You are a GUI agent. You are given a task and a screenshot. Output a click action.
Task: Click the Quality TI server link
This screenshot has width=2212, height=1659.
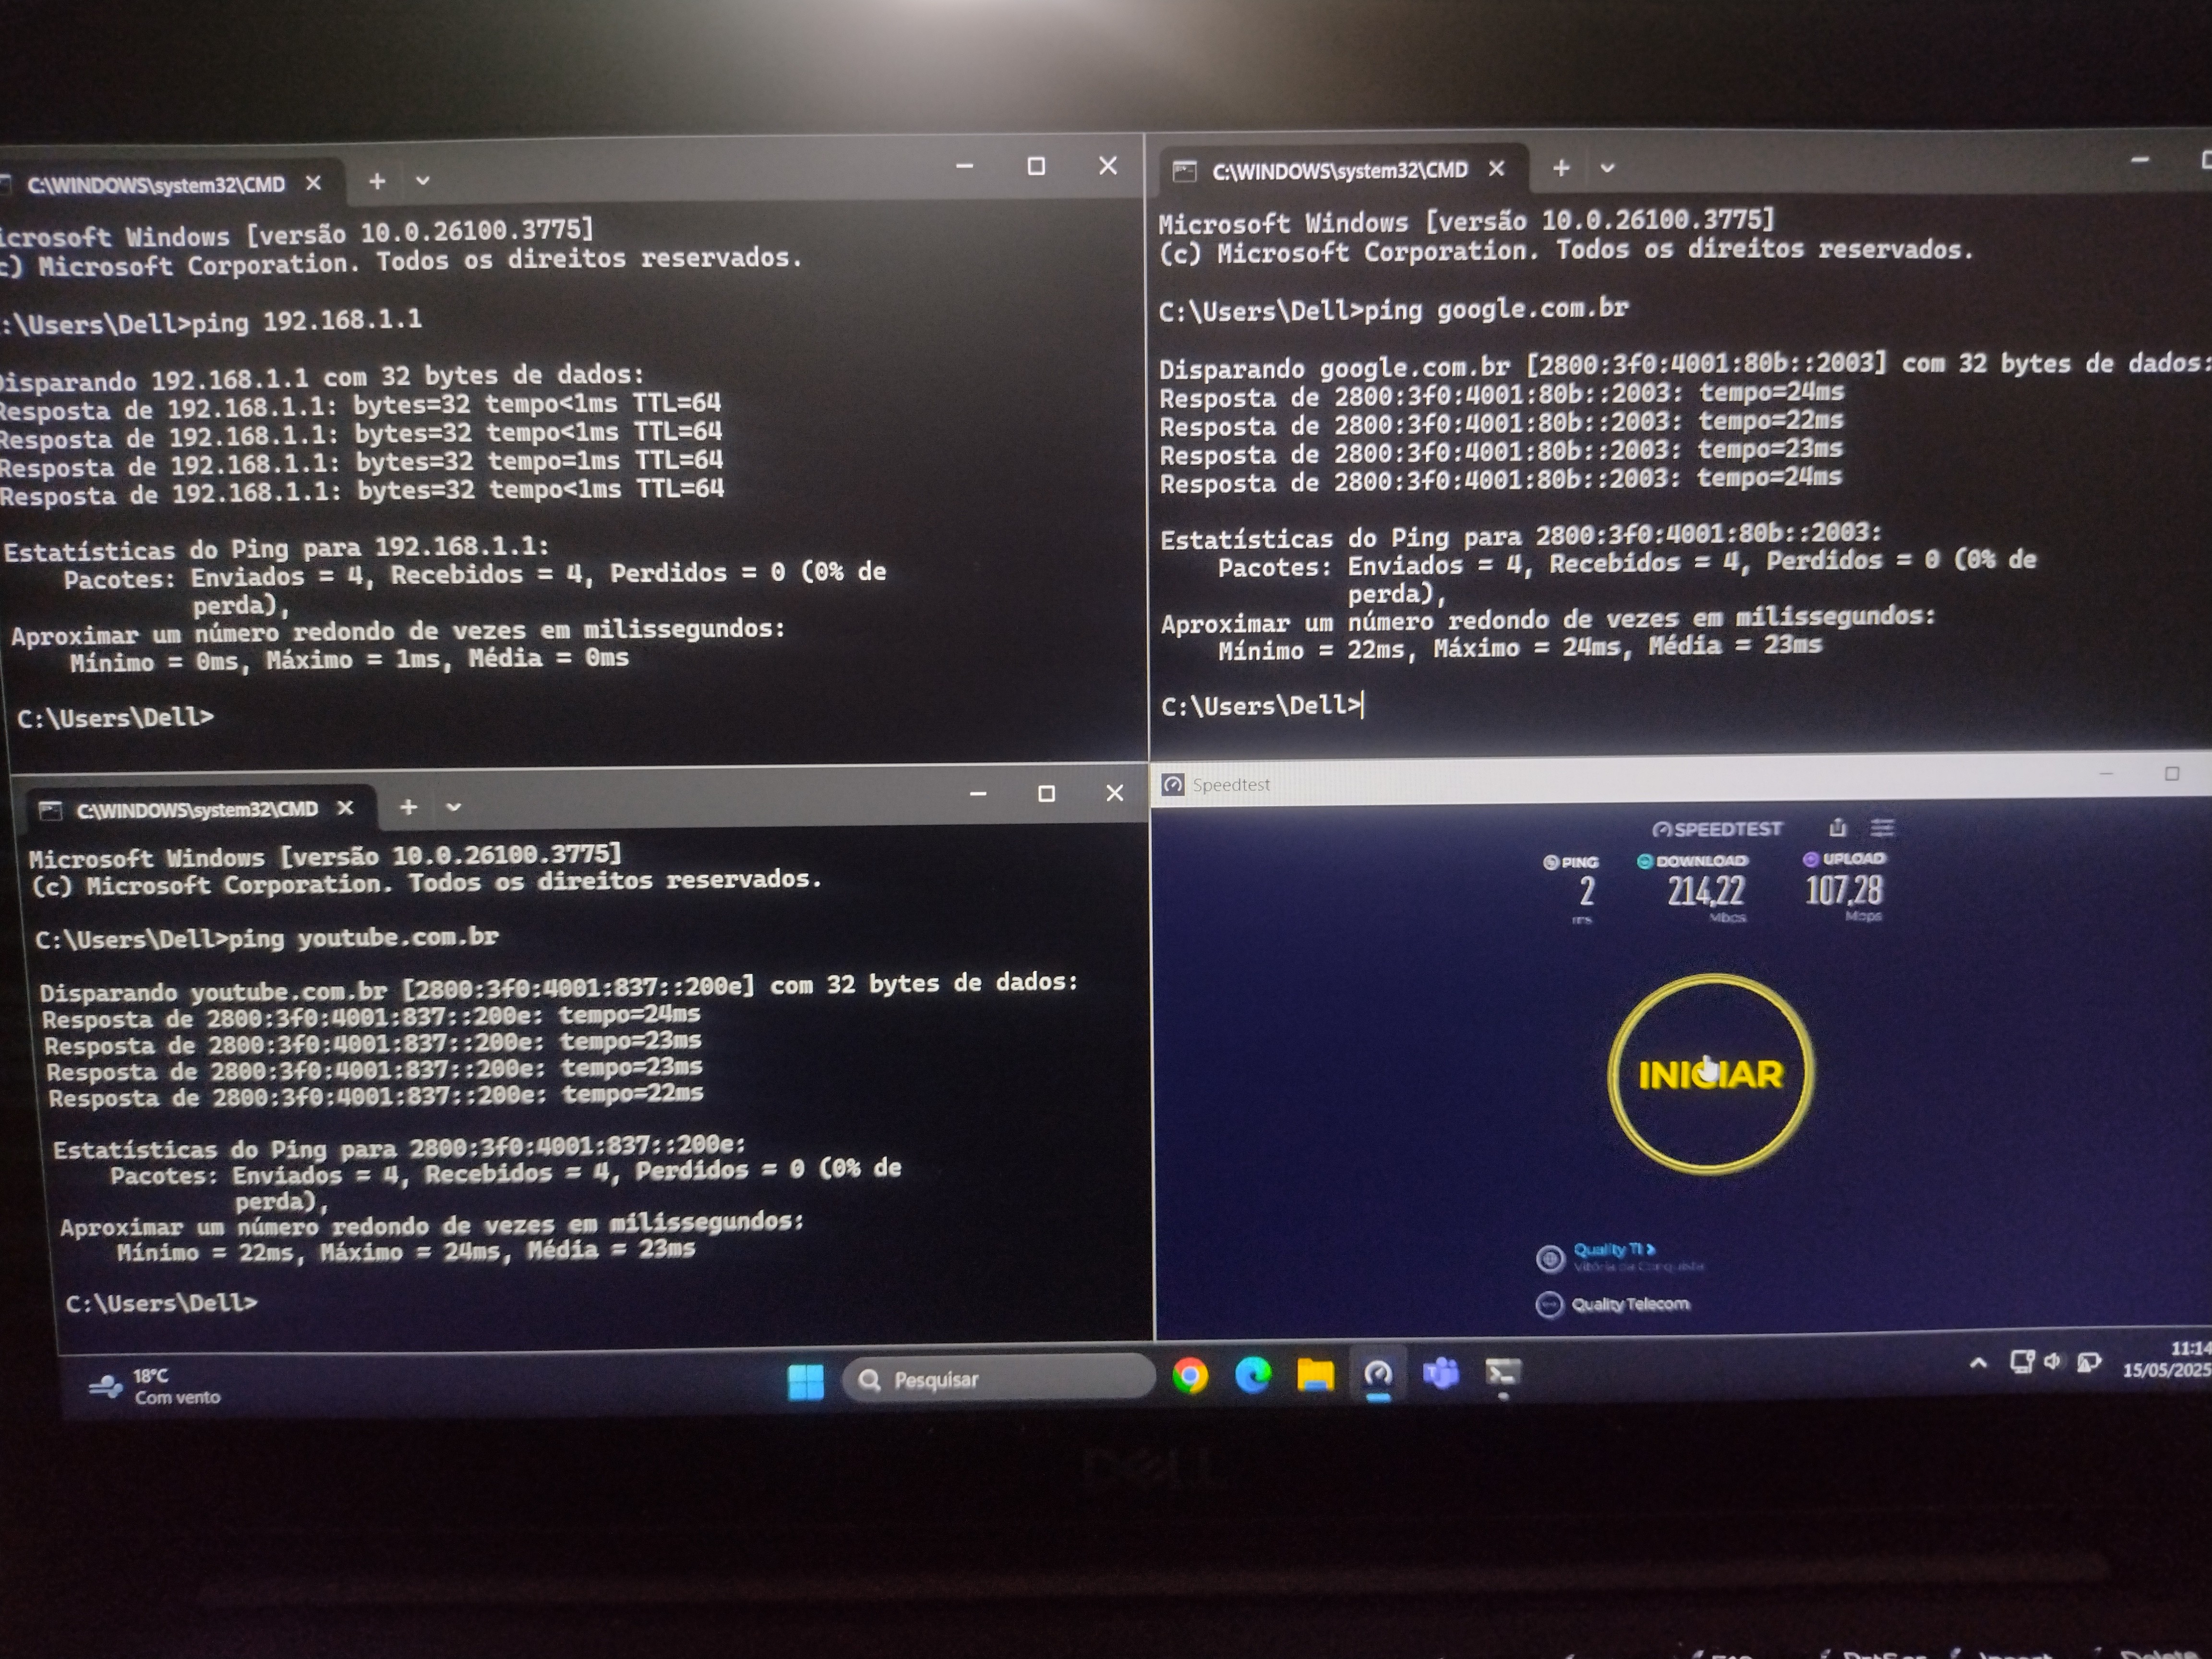click(1613, 1249)
